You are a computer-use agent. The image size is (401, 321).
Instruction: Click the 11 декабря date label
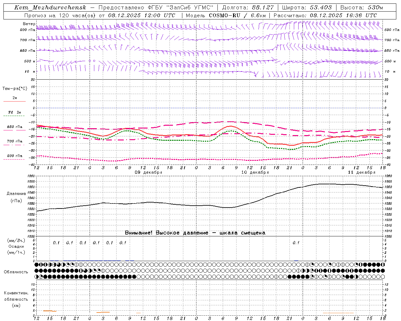click(362, 172)
